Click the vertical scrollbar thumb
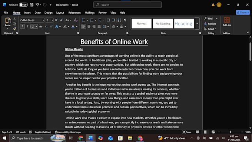 250,52
